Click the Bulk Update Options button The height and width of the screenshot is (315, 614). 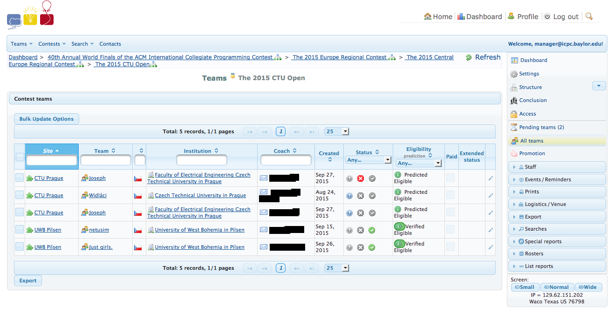point(47,119)
